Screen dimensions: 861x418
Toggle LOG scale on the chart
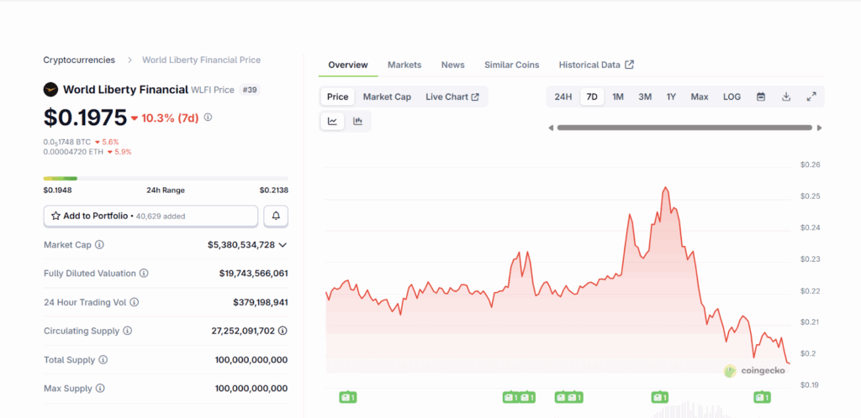(732, 97)
